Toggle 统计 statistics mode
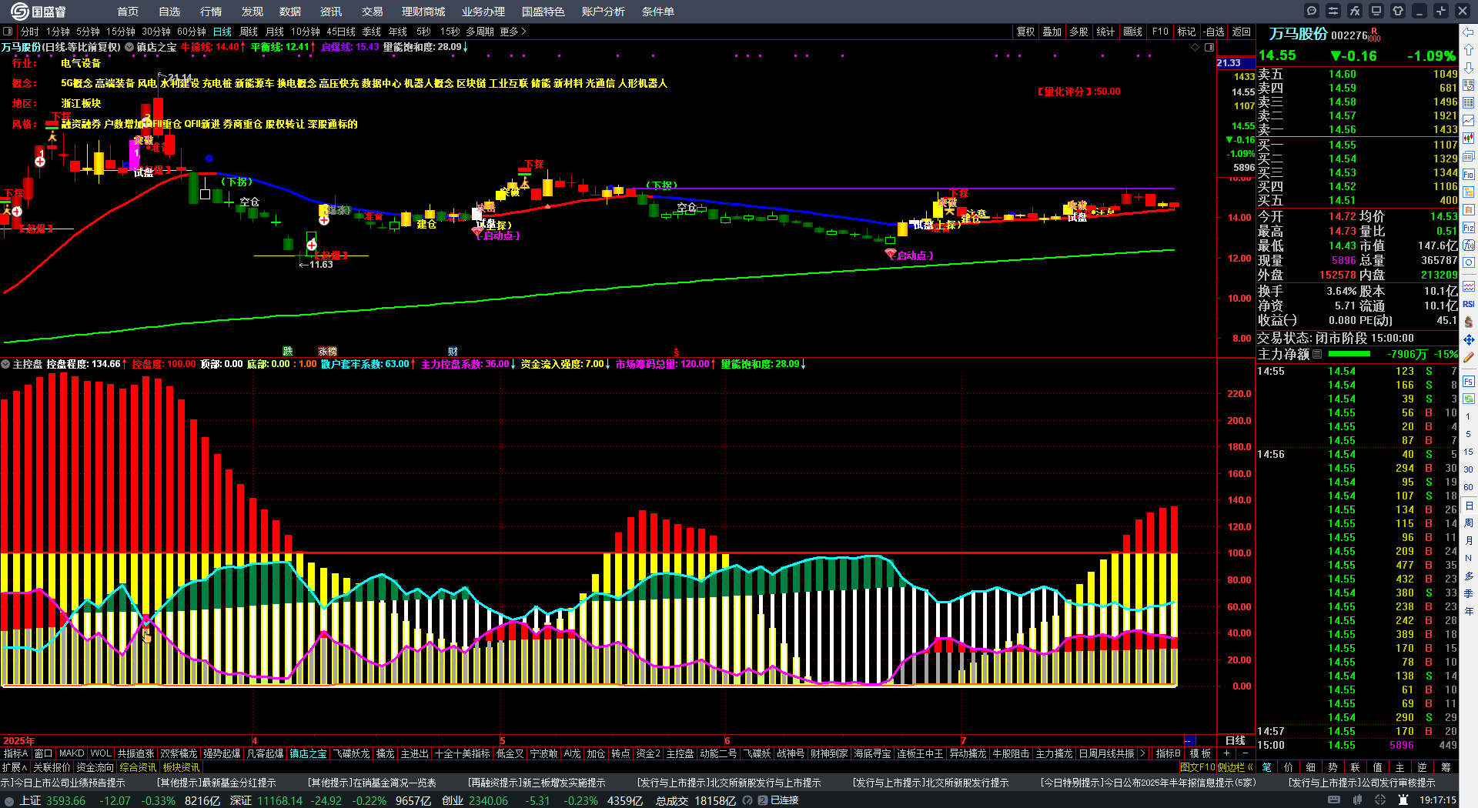 tap(1105, 32)
